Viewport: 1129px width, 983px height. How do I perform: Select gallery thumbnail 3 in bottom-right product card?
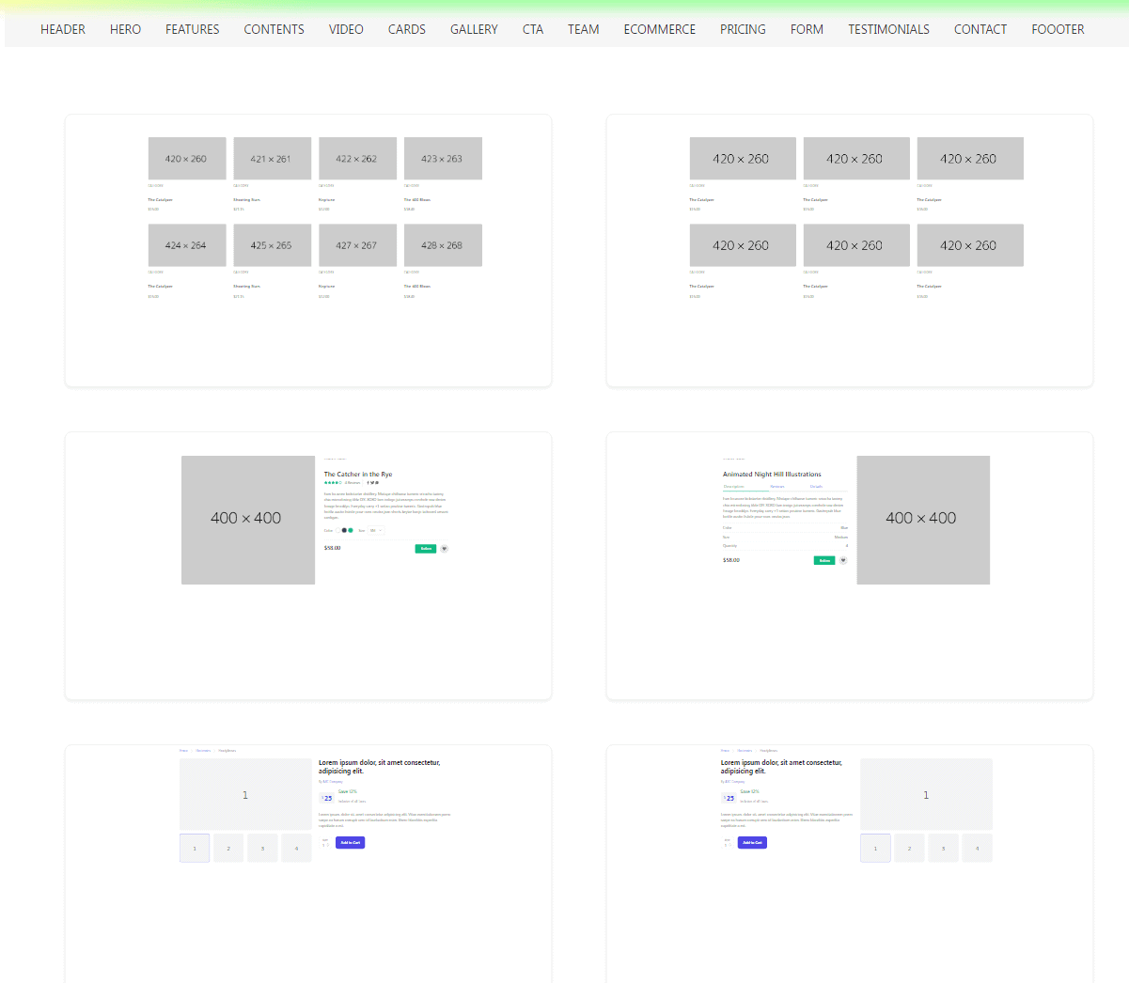(x=943, y=848)
